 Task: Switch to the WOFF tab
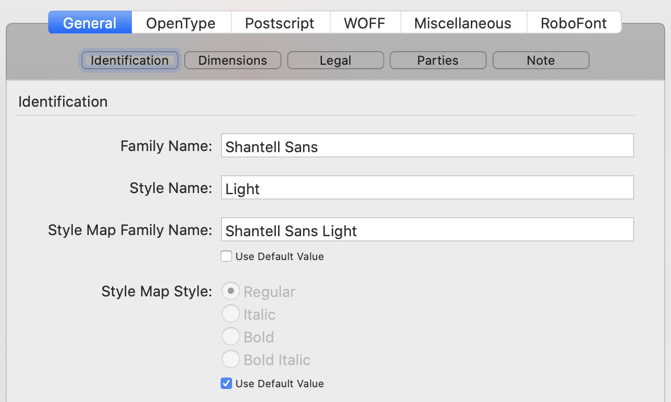point(365,23)
